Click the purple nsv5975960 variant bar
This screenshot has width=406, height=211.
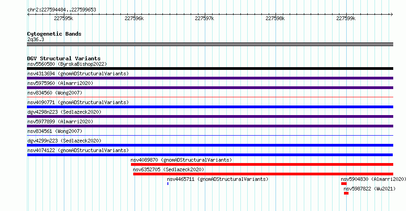(x=210, y=88)
